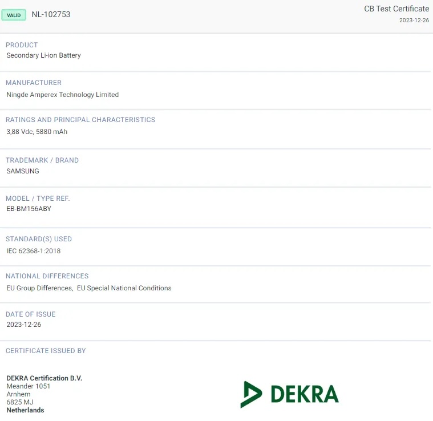Screen dimensions: 433x421
Task: Click the CB Test Certificate heading
Action: [396, 9]
